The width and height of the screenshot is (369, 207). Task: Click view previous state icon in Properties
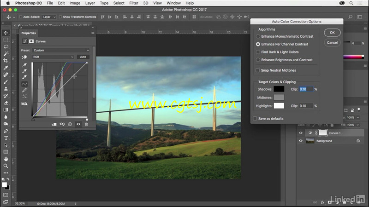click(62, 124)
